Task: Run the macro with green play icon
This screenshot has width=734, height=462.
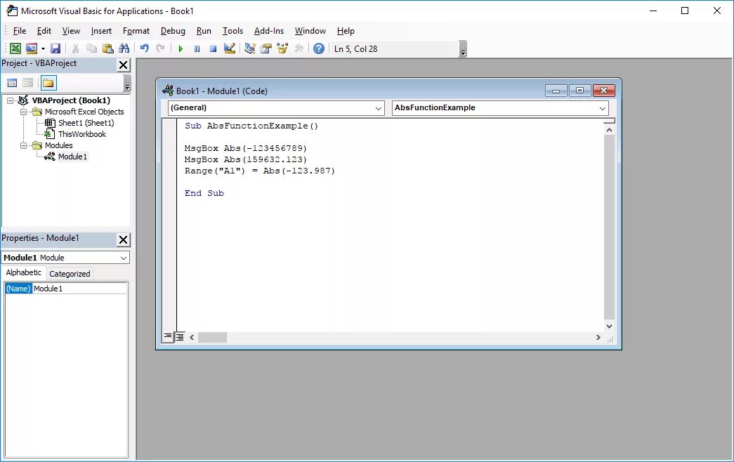Action: point(181,48)
